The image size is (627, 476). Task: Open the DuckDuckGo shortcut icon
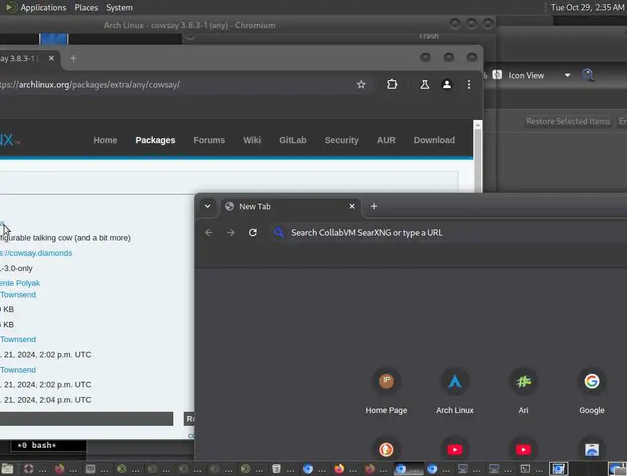pos(386,450)
